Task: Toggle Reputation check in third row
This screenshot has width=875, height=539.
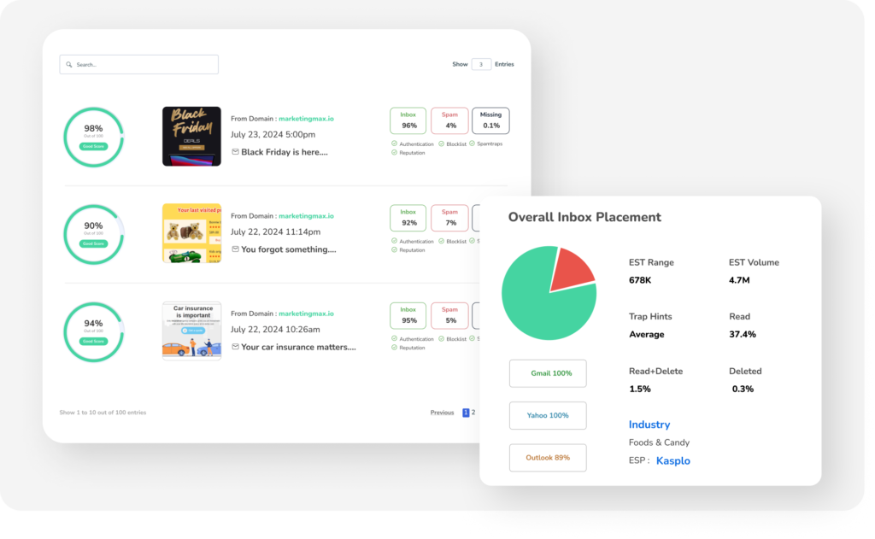Action: coord(394,348)
